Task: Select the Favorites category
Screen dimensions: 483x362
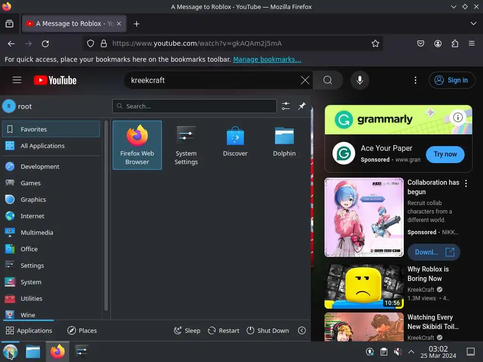Action: click(51, 129)
